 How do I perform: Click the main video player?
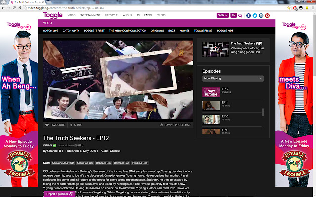[118, 80]
